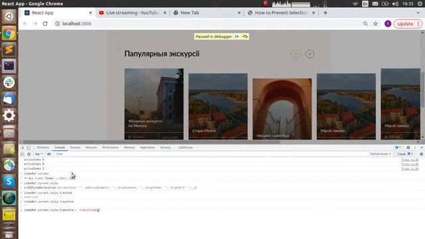Open the Sources panel

click(x=75, y=147)
